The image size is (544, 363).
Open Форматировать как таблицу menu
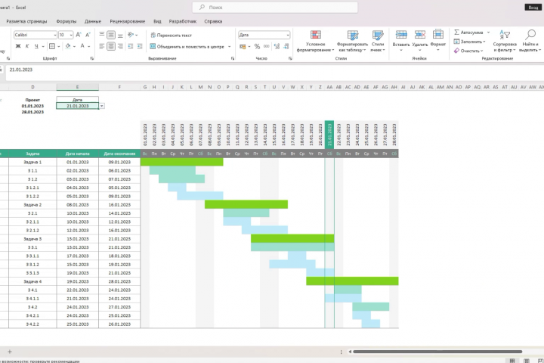pos(352,41)
